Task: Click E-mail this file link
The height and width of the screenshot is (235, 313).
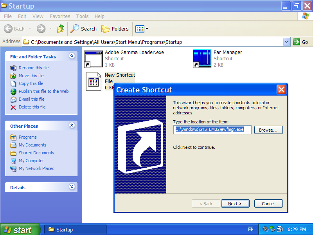Action: (x=32, y=99)
